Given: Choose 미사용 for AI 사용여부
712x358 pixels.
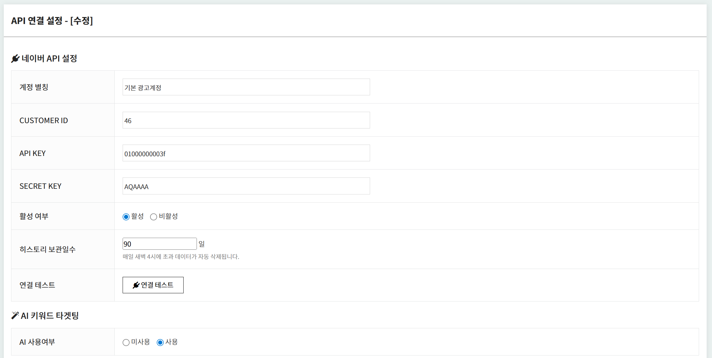Looking at the screenshot, I should coord(126,343).
